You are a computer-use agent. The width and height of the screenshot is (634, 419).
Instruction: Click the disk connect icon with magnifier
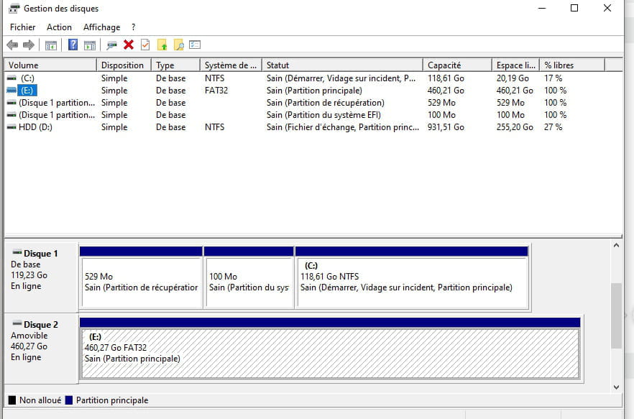point(111,45)
